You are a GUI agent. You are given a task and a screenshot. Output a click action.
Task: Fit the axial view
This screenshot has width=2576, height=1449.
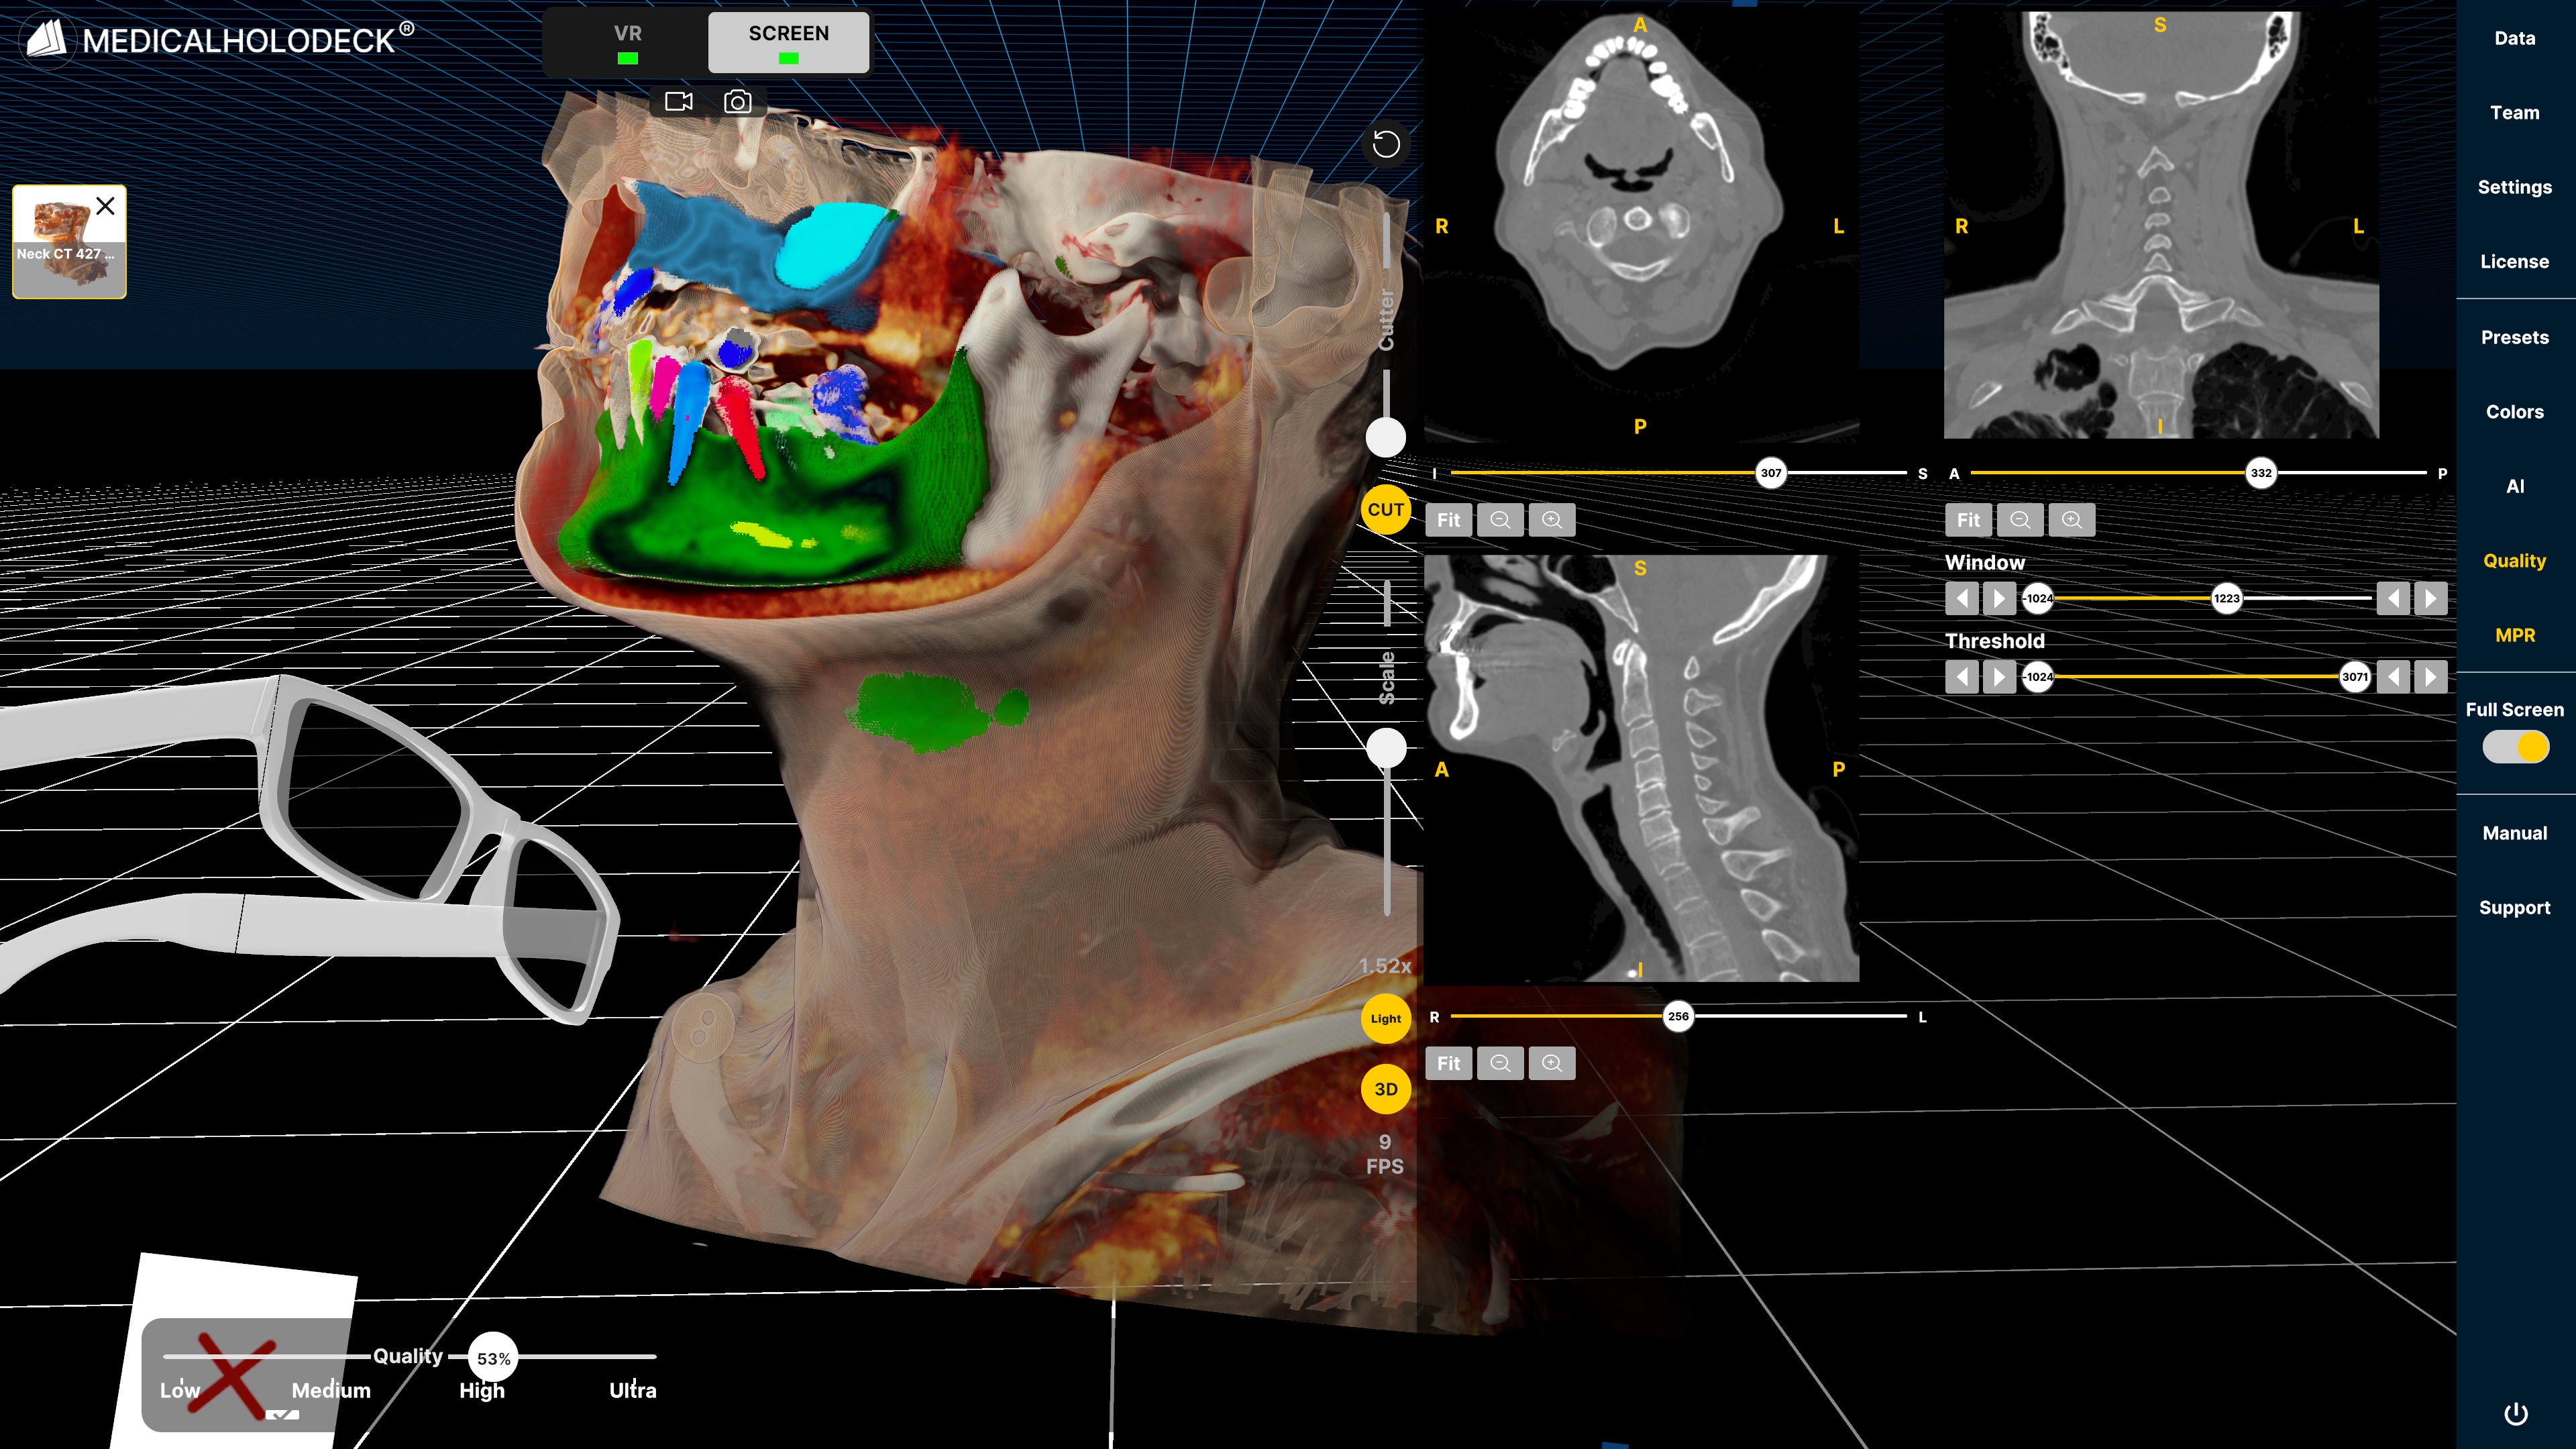click(x=1448, y=520)
